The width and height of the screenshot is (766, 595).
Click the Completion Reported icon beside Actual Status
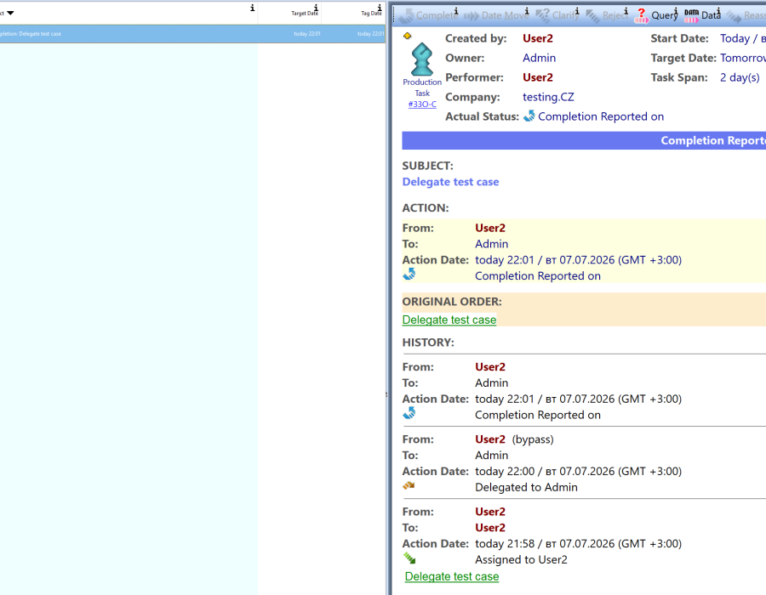tap(529, 116)
